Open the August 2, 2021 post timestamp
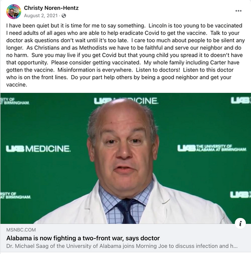 (x=41, y=16)
